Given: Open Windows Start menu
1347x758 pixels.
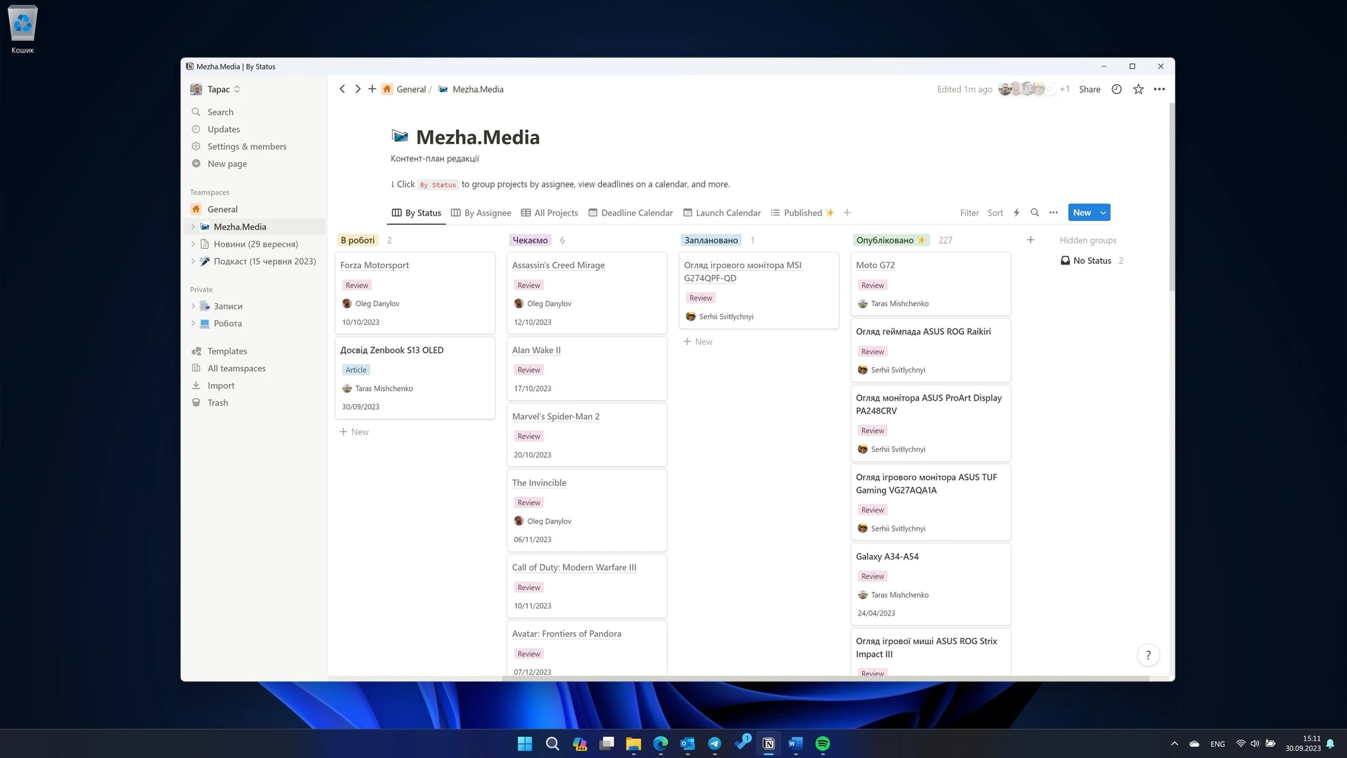Looking at the screenshot, I should click(525, 743).
